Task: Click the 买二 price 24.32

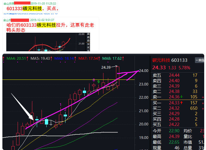Action: pyautogui.click(x=174, y=108)
